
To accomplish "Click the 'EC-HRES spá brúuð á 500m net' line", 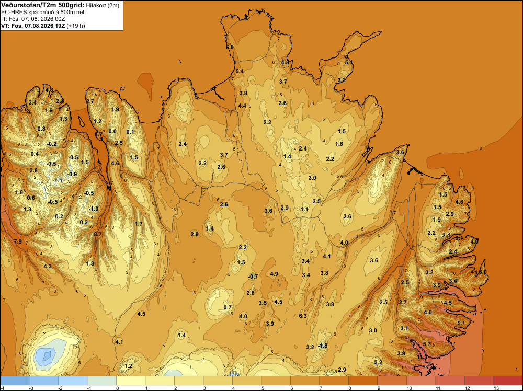I will point(43,13).
